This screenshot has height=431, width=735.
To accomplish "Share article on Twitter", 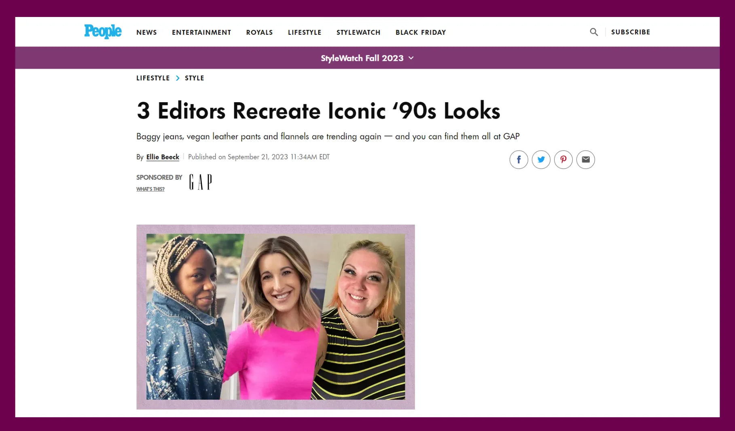I will click(541, 160).
